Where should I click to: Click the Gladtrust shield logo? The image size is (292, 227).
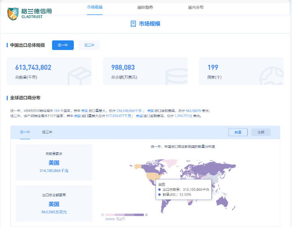[x=13, y=14]
